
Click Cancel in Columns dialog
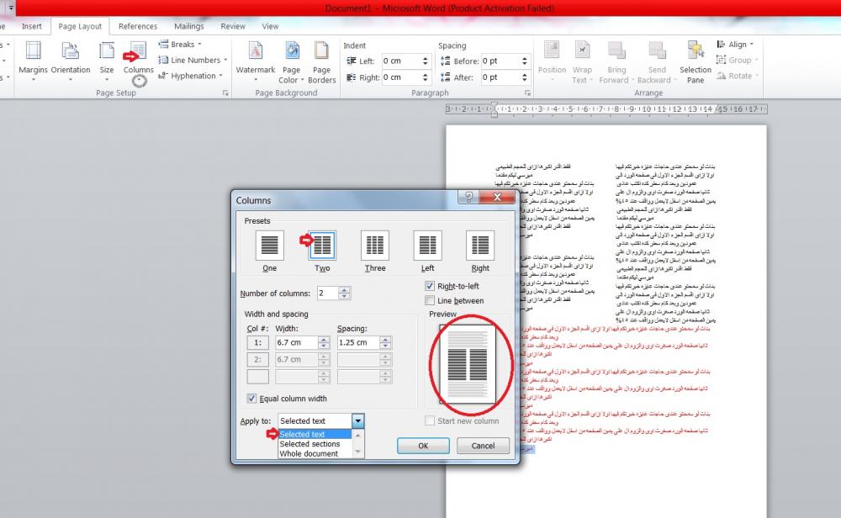(x=483, y=446)
